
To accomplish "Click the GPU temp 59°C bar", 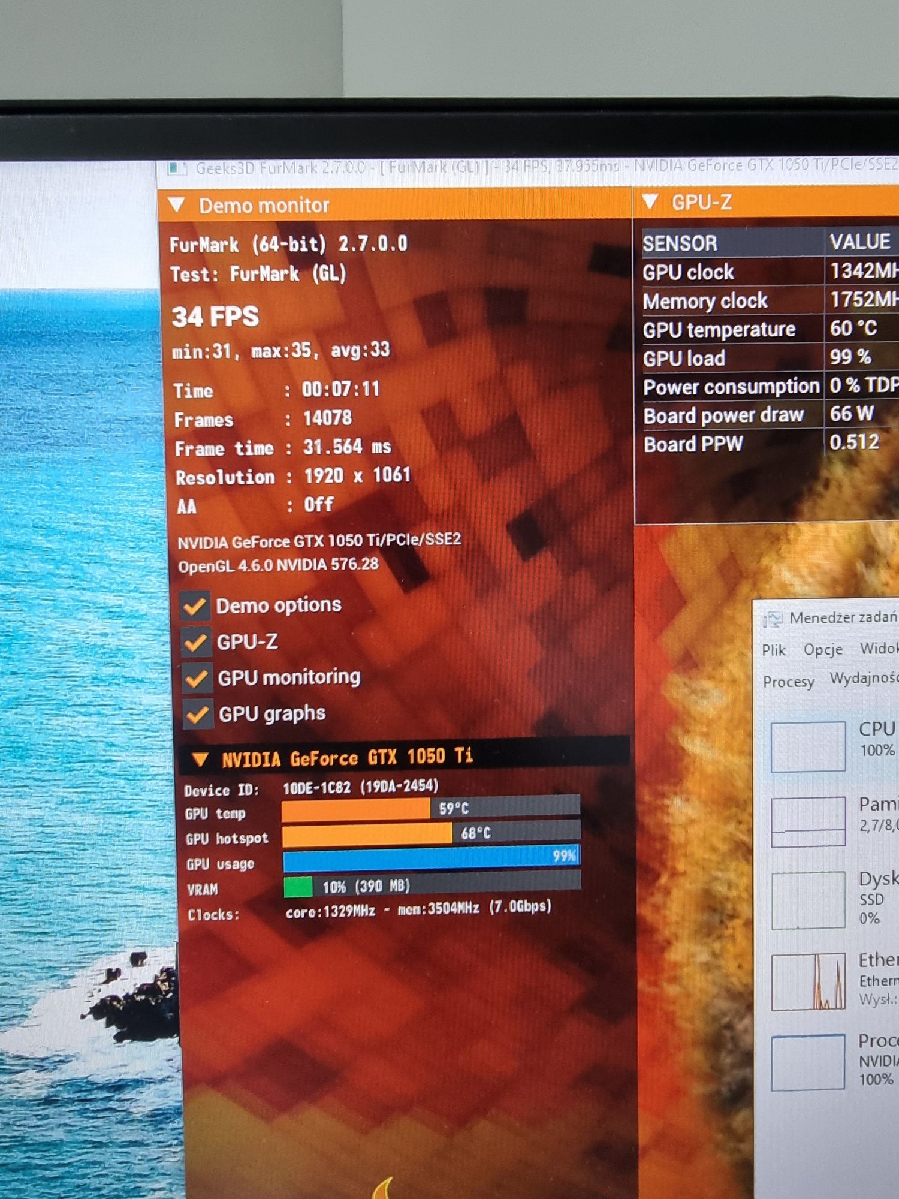I will click(431, 809).
